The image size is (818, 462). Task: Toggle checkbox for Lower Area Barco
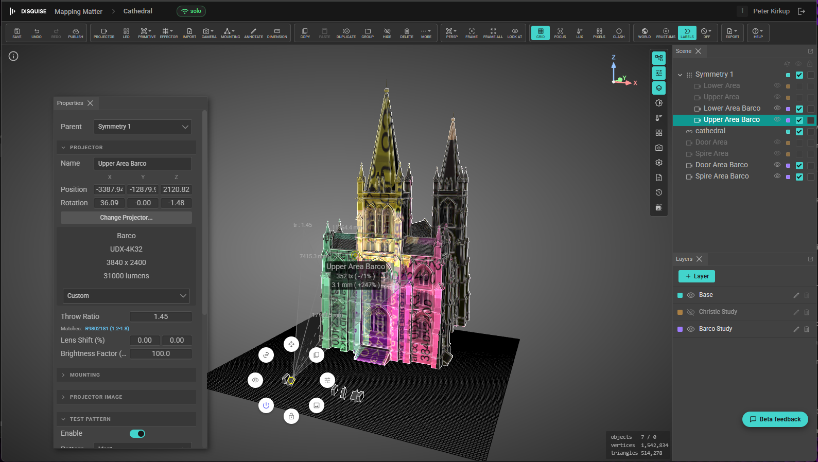coord(799,109)
